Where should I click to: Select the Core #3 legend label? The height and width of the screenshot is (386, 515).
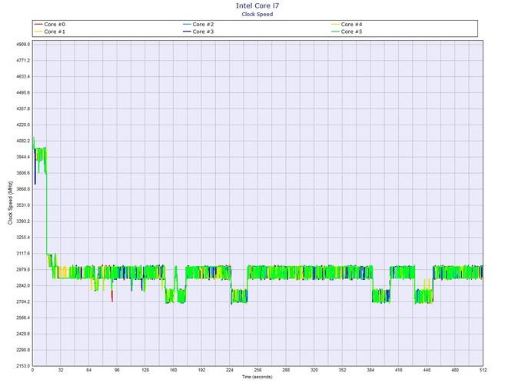[203, 32]
